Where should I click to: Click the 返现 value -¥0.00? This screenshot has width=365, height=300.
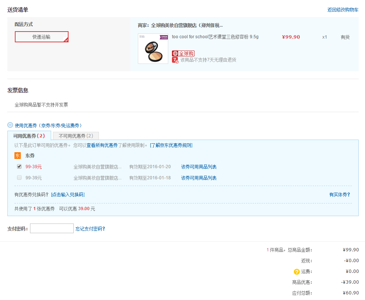pos(351,261)
